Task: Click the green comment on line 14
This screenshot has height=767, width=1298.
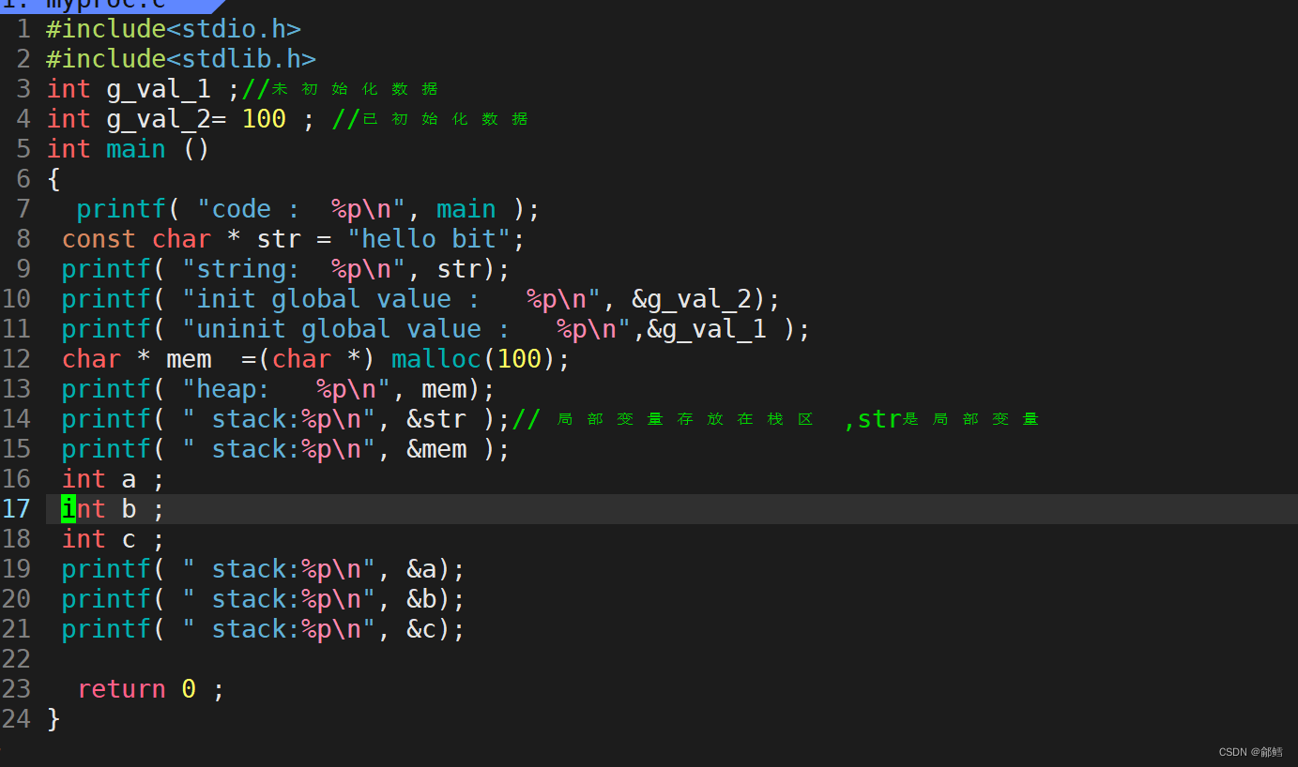Action: [775, 418]
